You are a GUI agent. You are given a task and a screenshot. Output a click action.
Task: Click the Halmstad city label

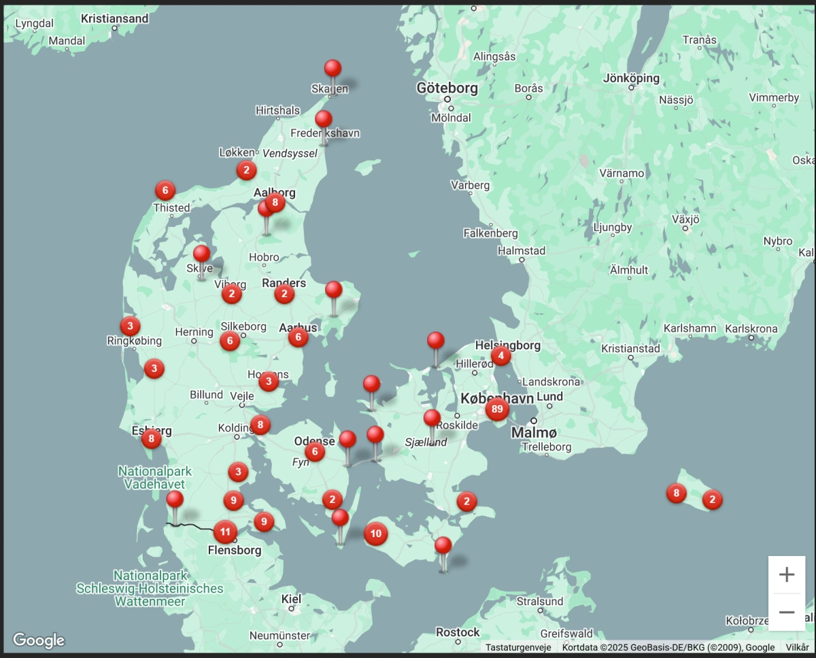[522, 250]
